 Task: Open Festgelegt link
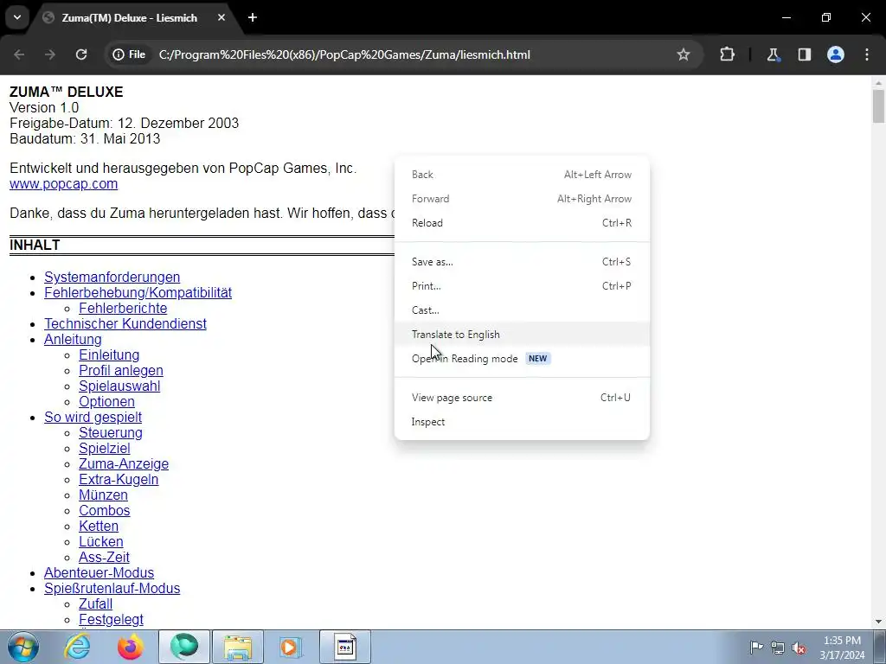(x=111, y=619)
